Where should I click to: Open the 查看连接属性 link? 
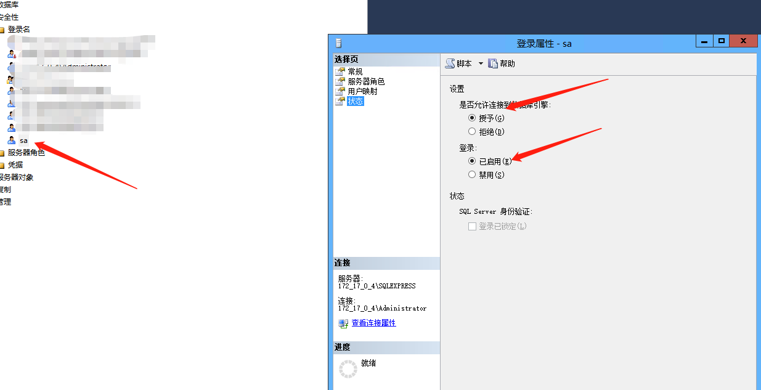(373, 323)
